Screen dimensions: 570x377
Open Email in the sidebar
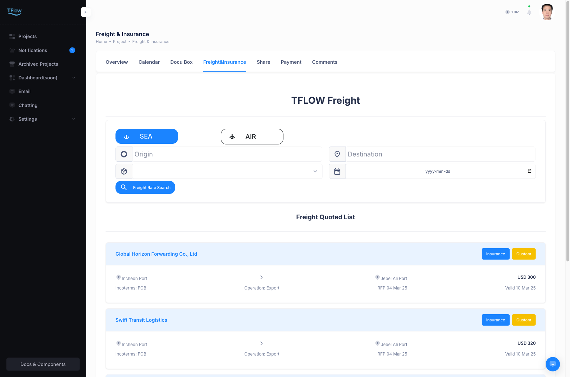click(24, 91)
